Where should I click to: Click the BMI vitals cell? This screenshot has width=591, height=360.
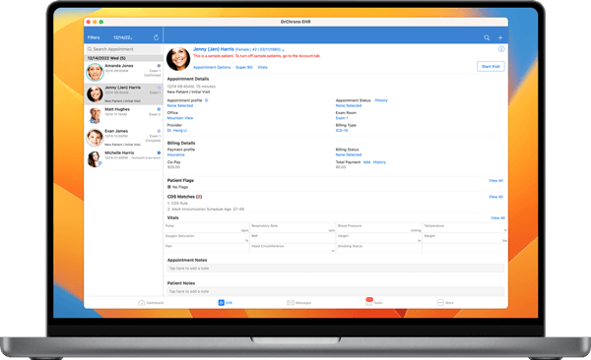click(293, 238)
